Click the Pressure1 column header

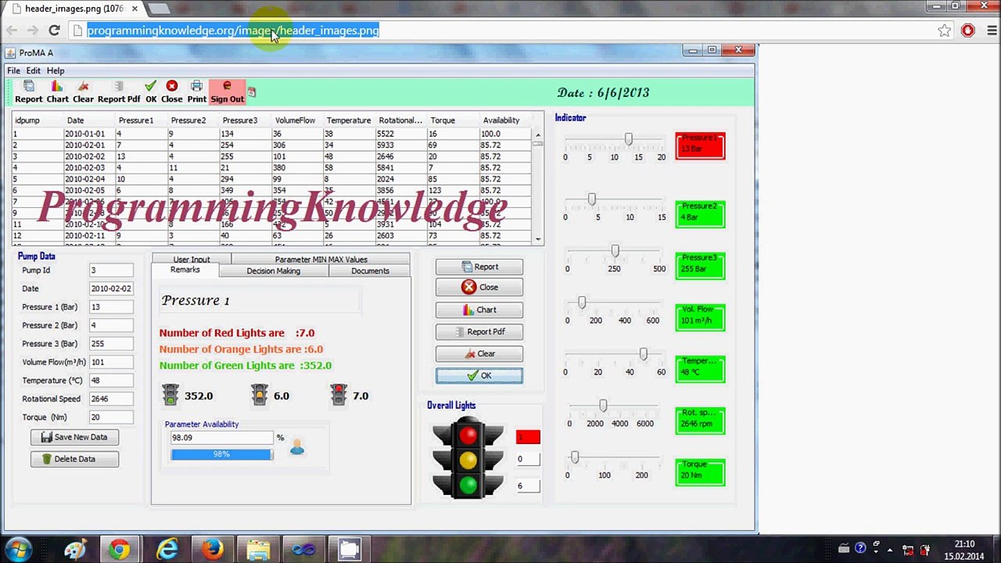(x=136, y=120)
